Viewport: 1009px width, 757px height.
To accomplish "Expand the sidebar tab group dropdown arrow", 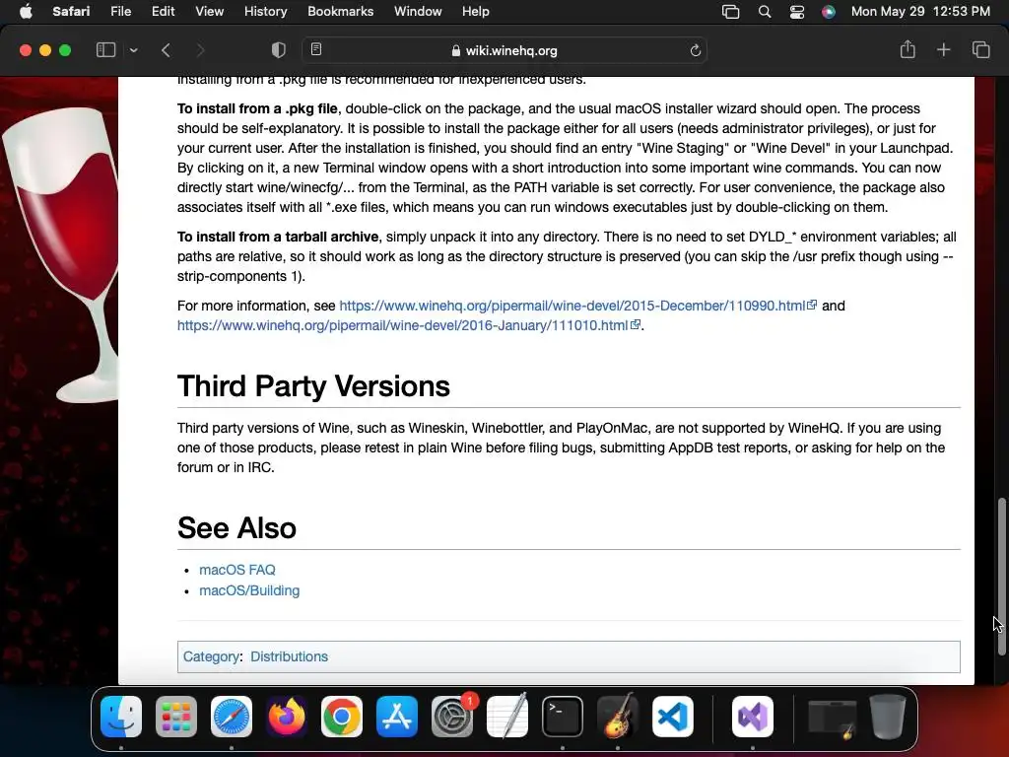I will point(133,50).
